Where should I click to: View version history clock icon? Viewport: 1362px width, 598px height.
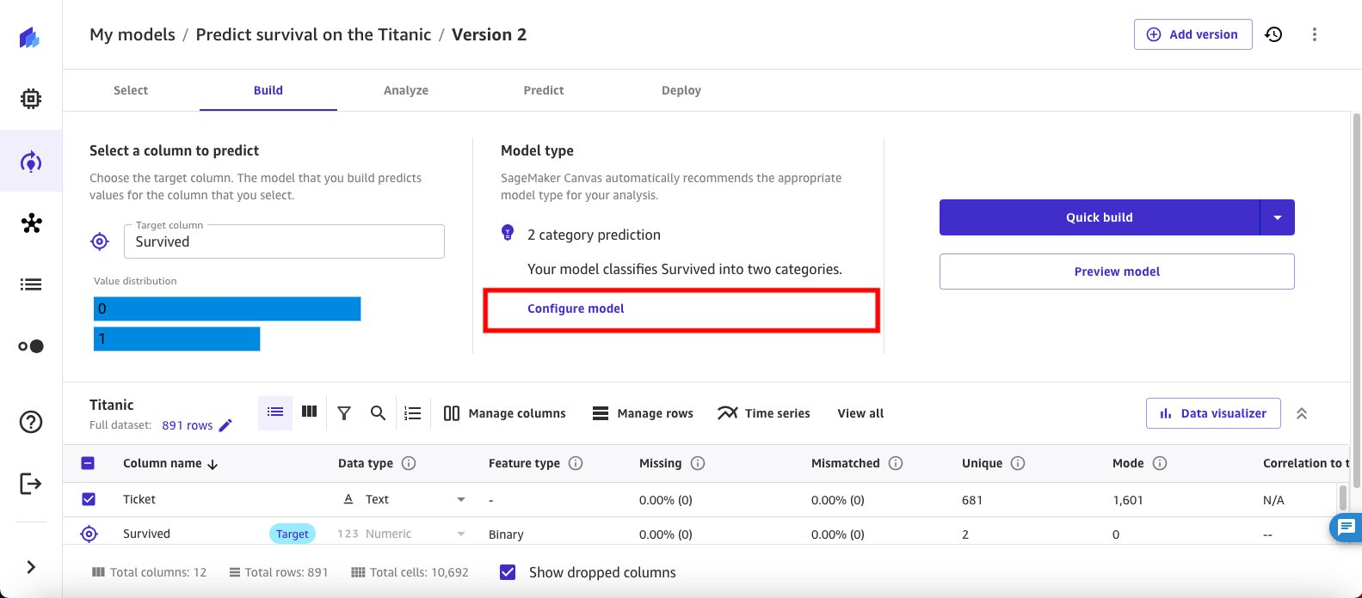tap(1273, 34)
